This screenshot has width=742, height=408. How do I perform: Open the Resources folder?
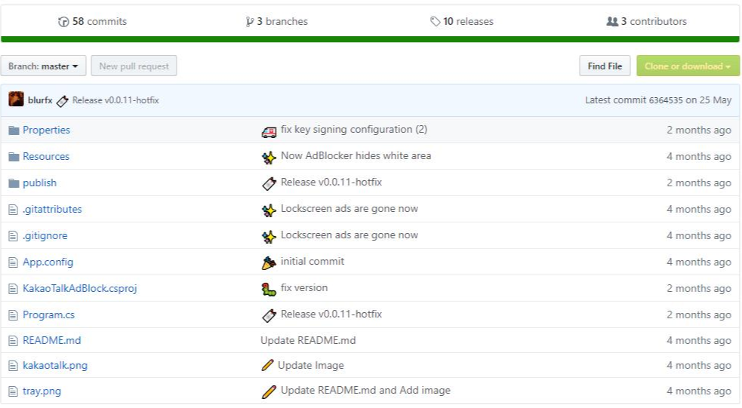(46, 156)
